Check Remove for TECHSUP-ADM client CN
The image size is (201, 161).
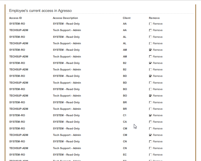coord(150,148)
